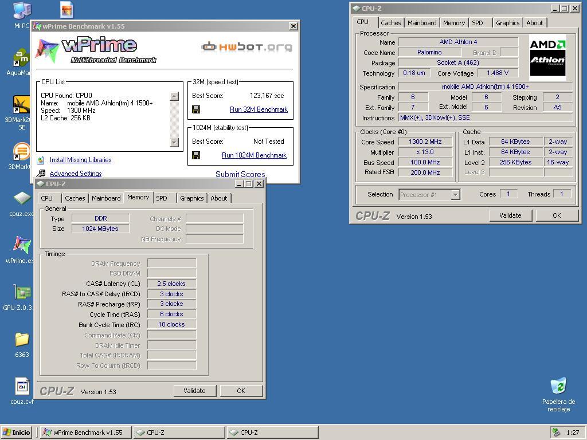
Task: Click the Install Missing Libraries icon
Action: tap(41, 160)
